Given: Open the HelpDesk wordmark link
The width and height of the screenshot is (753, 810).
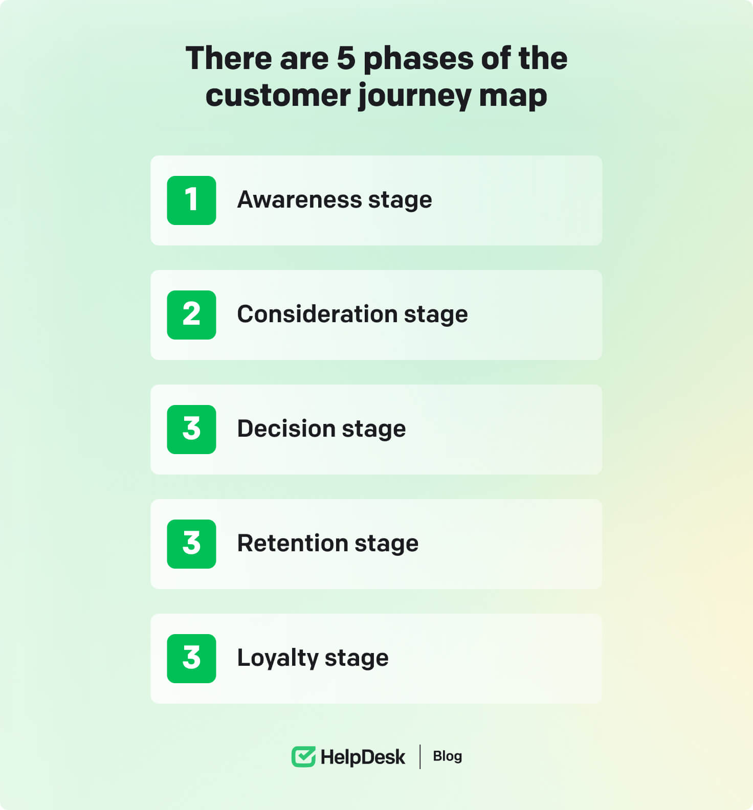Looking at the screenshot, I should (363, 757).
